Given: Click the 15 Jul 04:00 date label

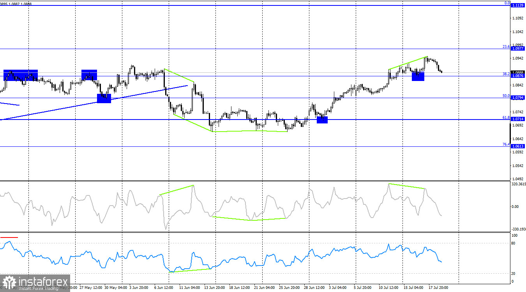Looking at the screenshot, I should pyautogui.click(x=413, y=288).
